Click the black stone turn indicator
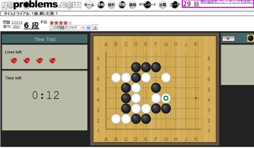 pos(251,38)
